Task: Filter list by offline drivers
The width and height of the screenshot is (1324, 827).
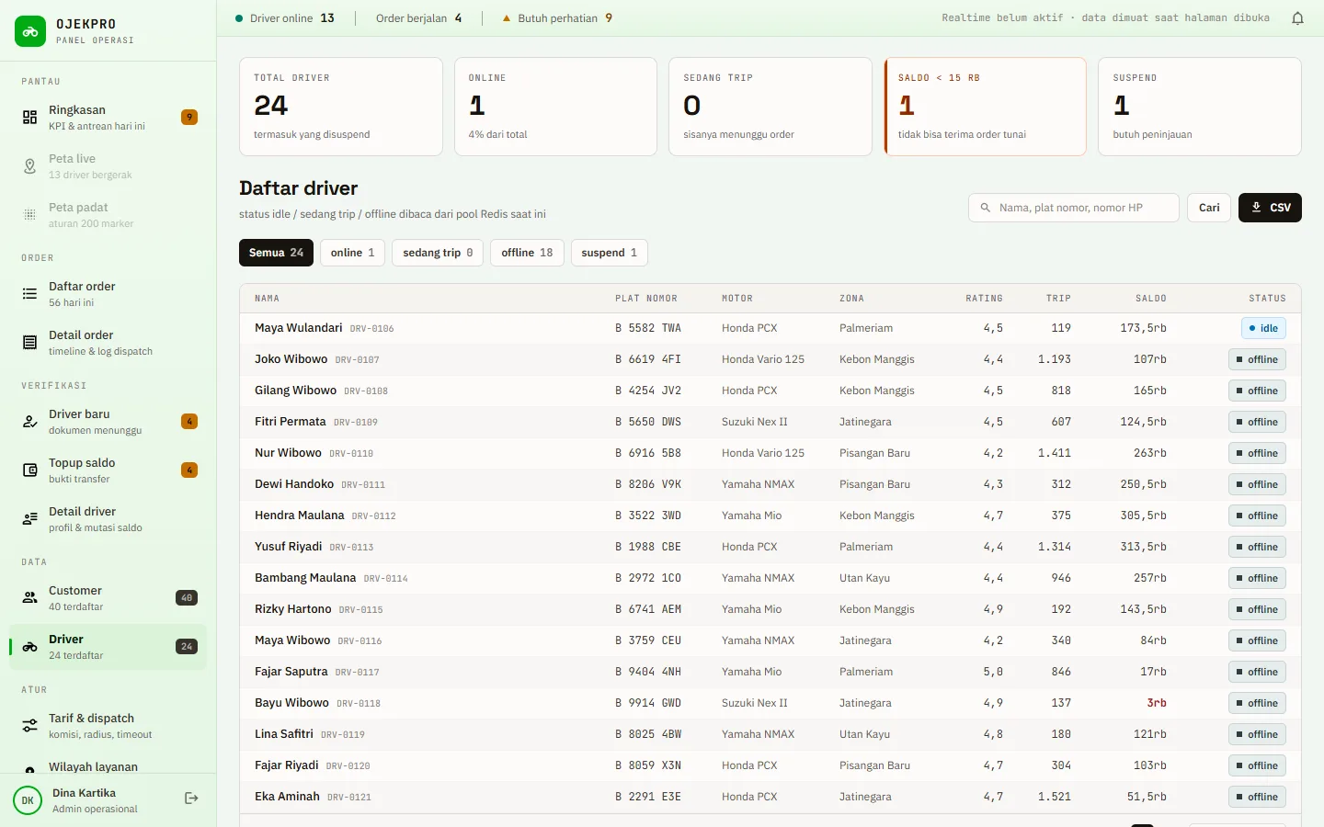Action: pos(527,253)
